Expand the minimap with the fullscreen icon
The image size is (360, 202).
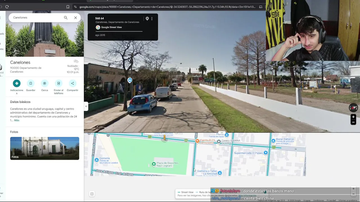coord(92,194)
